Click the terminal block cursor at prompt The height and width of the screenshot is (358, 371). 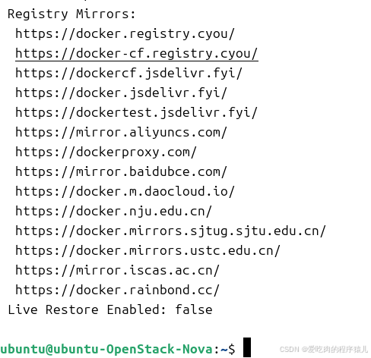coord(247,347)
